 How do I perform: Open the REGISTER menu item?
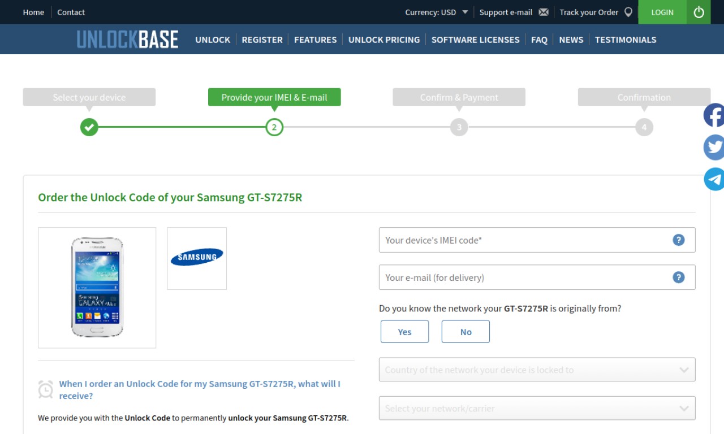(x=262, y=40)
